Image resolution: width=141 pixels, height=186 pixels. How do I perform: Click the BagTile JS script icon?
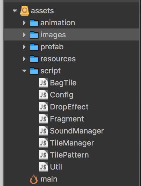(44, 83)
